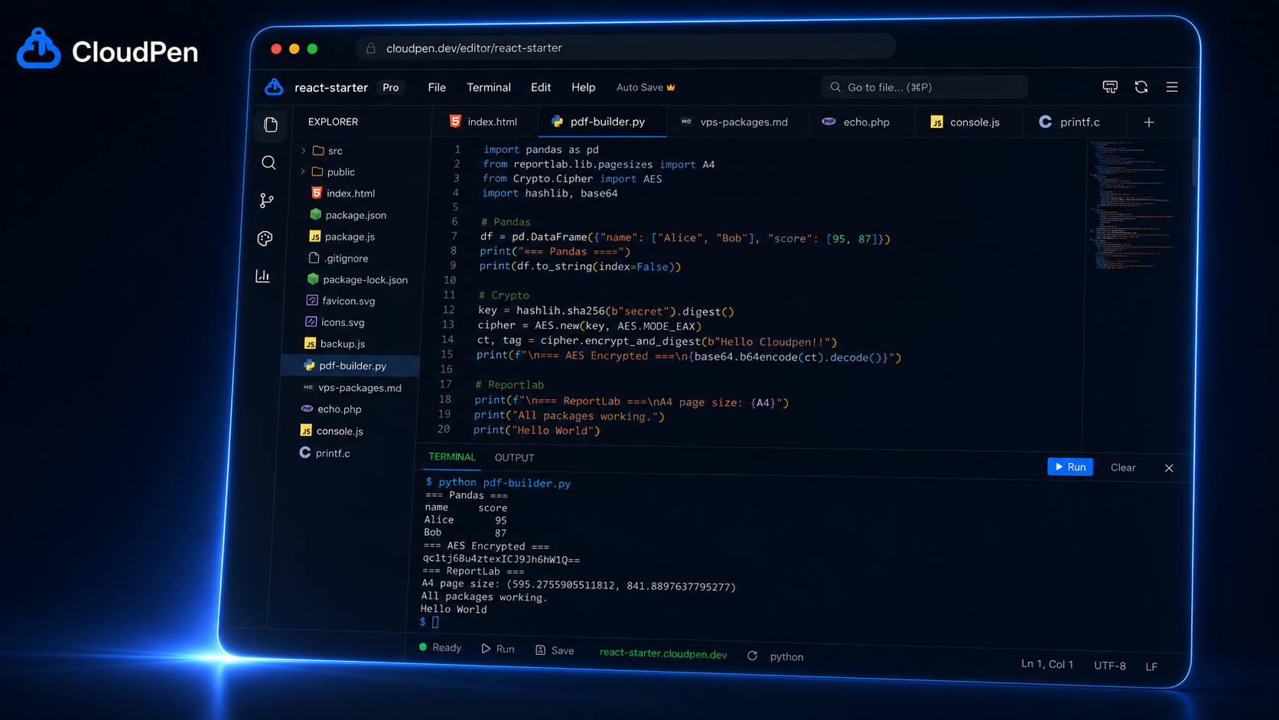Open package.js in the explorer
Viewport: 1279px width, 720px height.
(x=341, y=237)
